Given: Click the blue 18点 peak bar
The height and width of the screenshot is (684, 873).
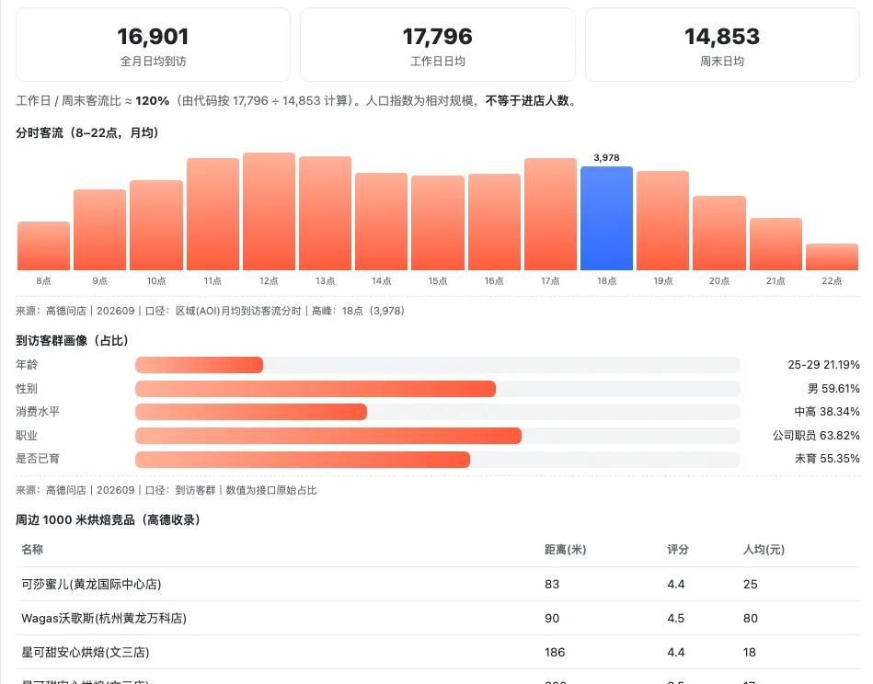Looking at the screenshot, I should click(x=606, y=218).
